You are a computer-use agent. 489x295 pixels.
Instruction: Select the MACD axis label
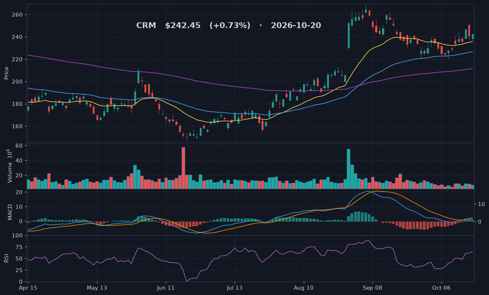pos(10,212)
